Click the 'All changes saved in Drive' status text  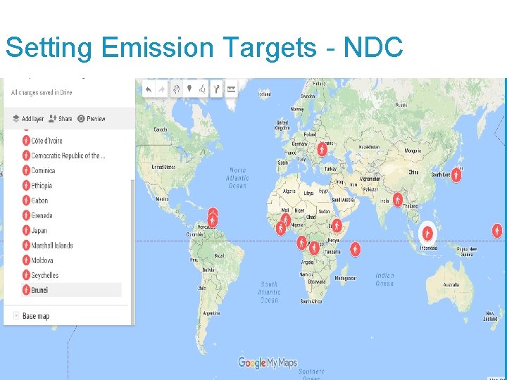click(x=42, y=93)
